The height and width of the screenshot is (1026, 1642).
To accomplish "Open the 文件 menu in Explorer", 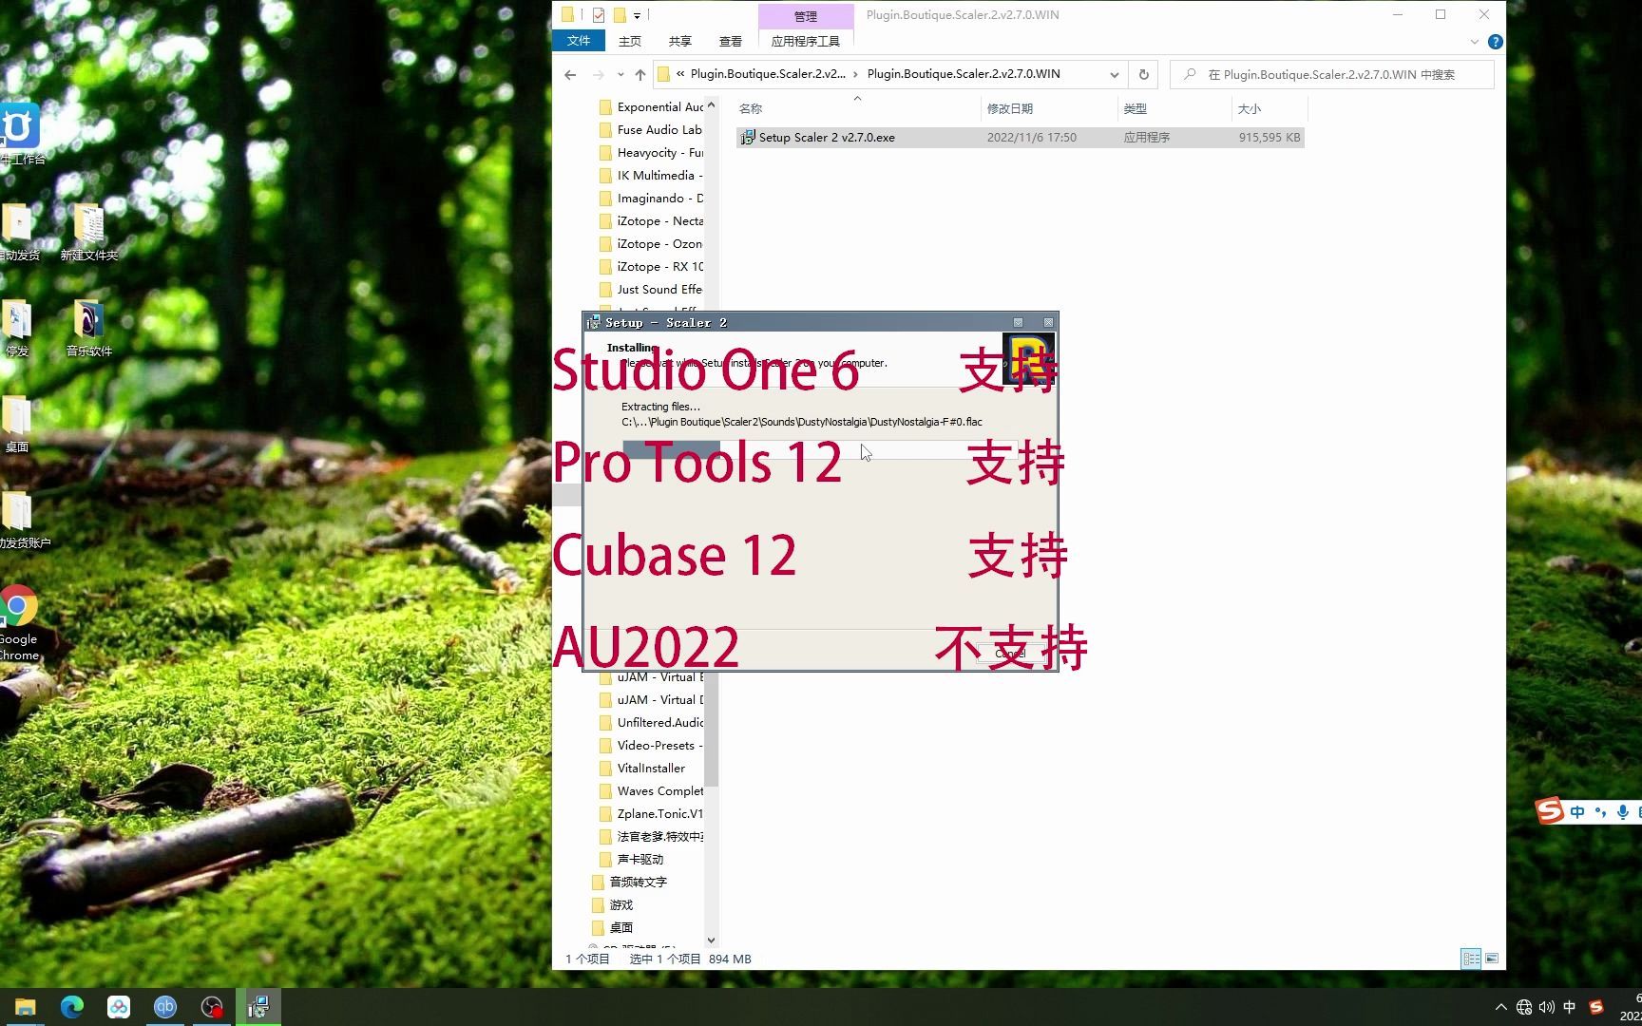I will click(x=579, y=41).
